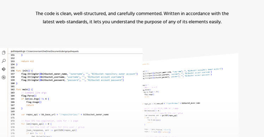The width and height of the screenshot is (264, 137).
Task: Open the Git source control diamond icon
Action: 4,69
